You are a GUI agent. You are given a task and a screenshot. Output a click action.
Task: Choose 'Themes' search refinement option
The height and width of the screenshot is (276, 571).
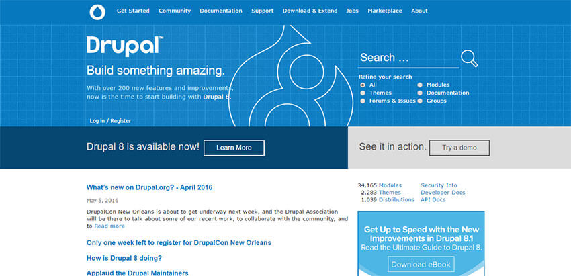pyautogui.click(x=363, y=93)
